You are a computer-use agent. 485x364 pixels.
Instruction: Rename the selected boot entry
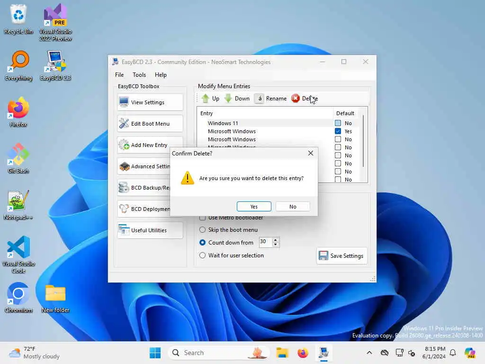271,99
